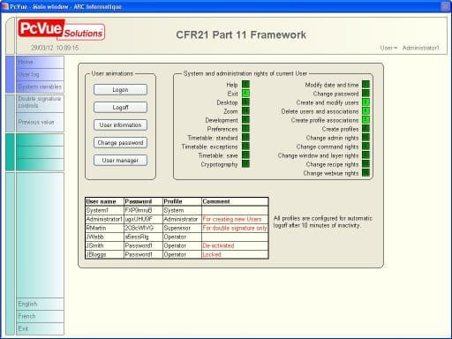Viewport: 452px width, 339px height.
Task: Click 'For double signature only' comment
Action: point(235,228)
